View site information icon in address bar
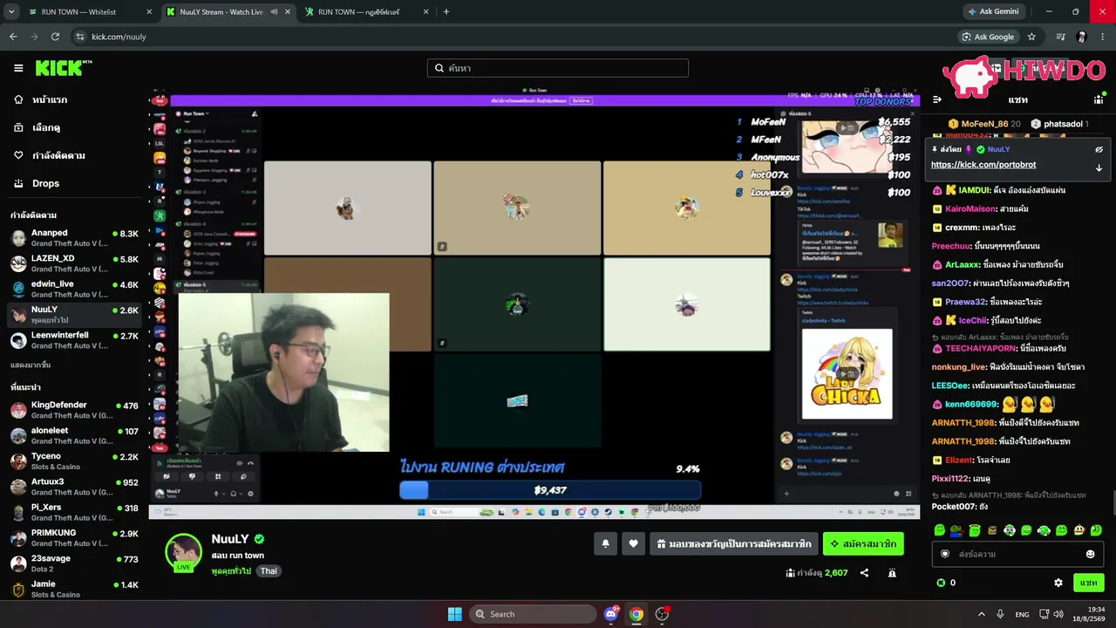 [79, 37]
